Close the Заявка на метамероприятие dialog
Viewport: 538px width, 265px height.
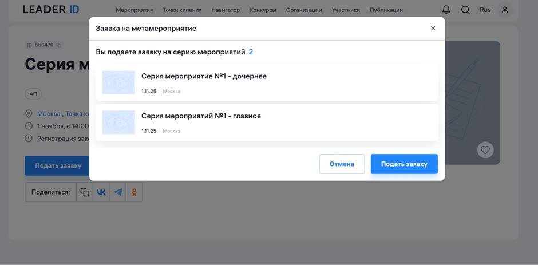[433, 29]
